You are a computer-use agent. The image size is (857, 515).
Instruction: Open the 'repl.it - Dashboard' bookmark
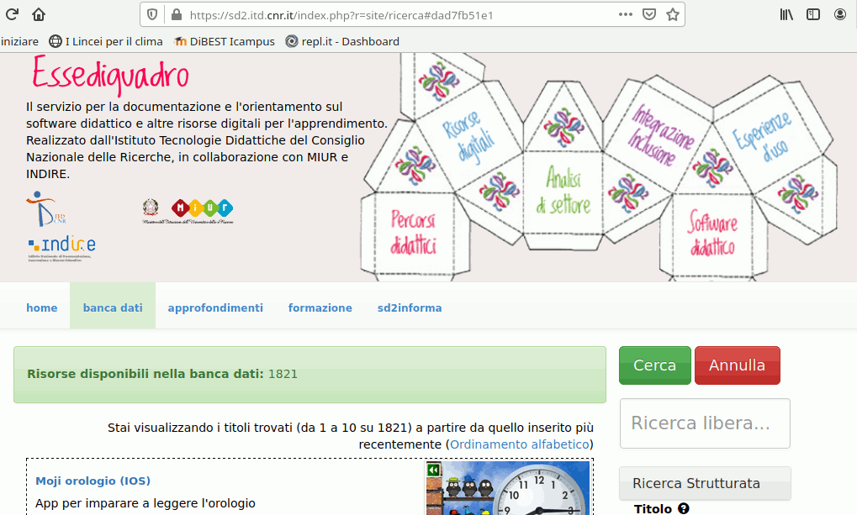point(342,41)
